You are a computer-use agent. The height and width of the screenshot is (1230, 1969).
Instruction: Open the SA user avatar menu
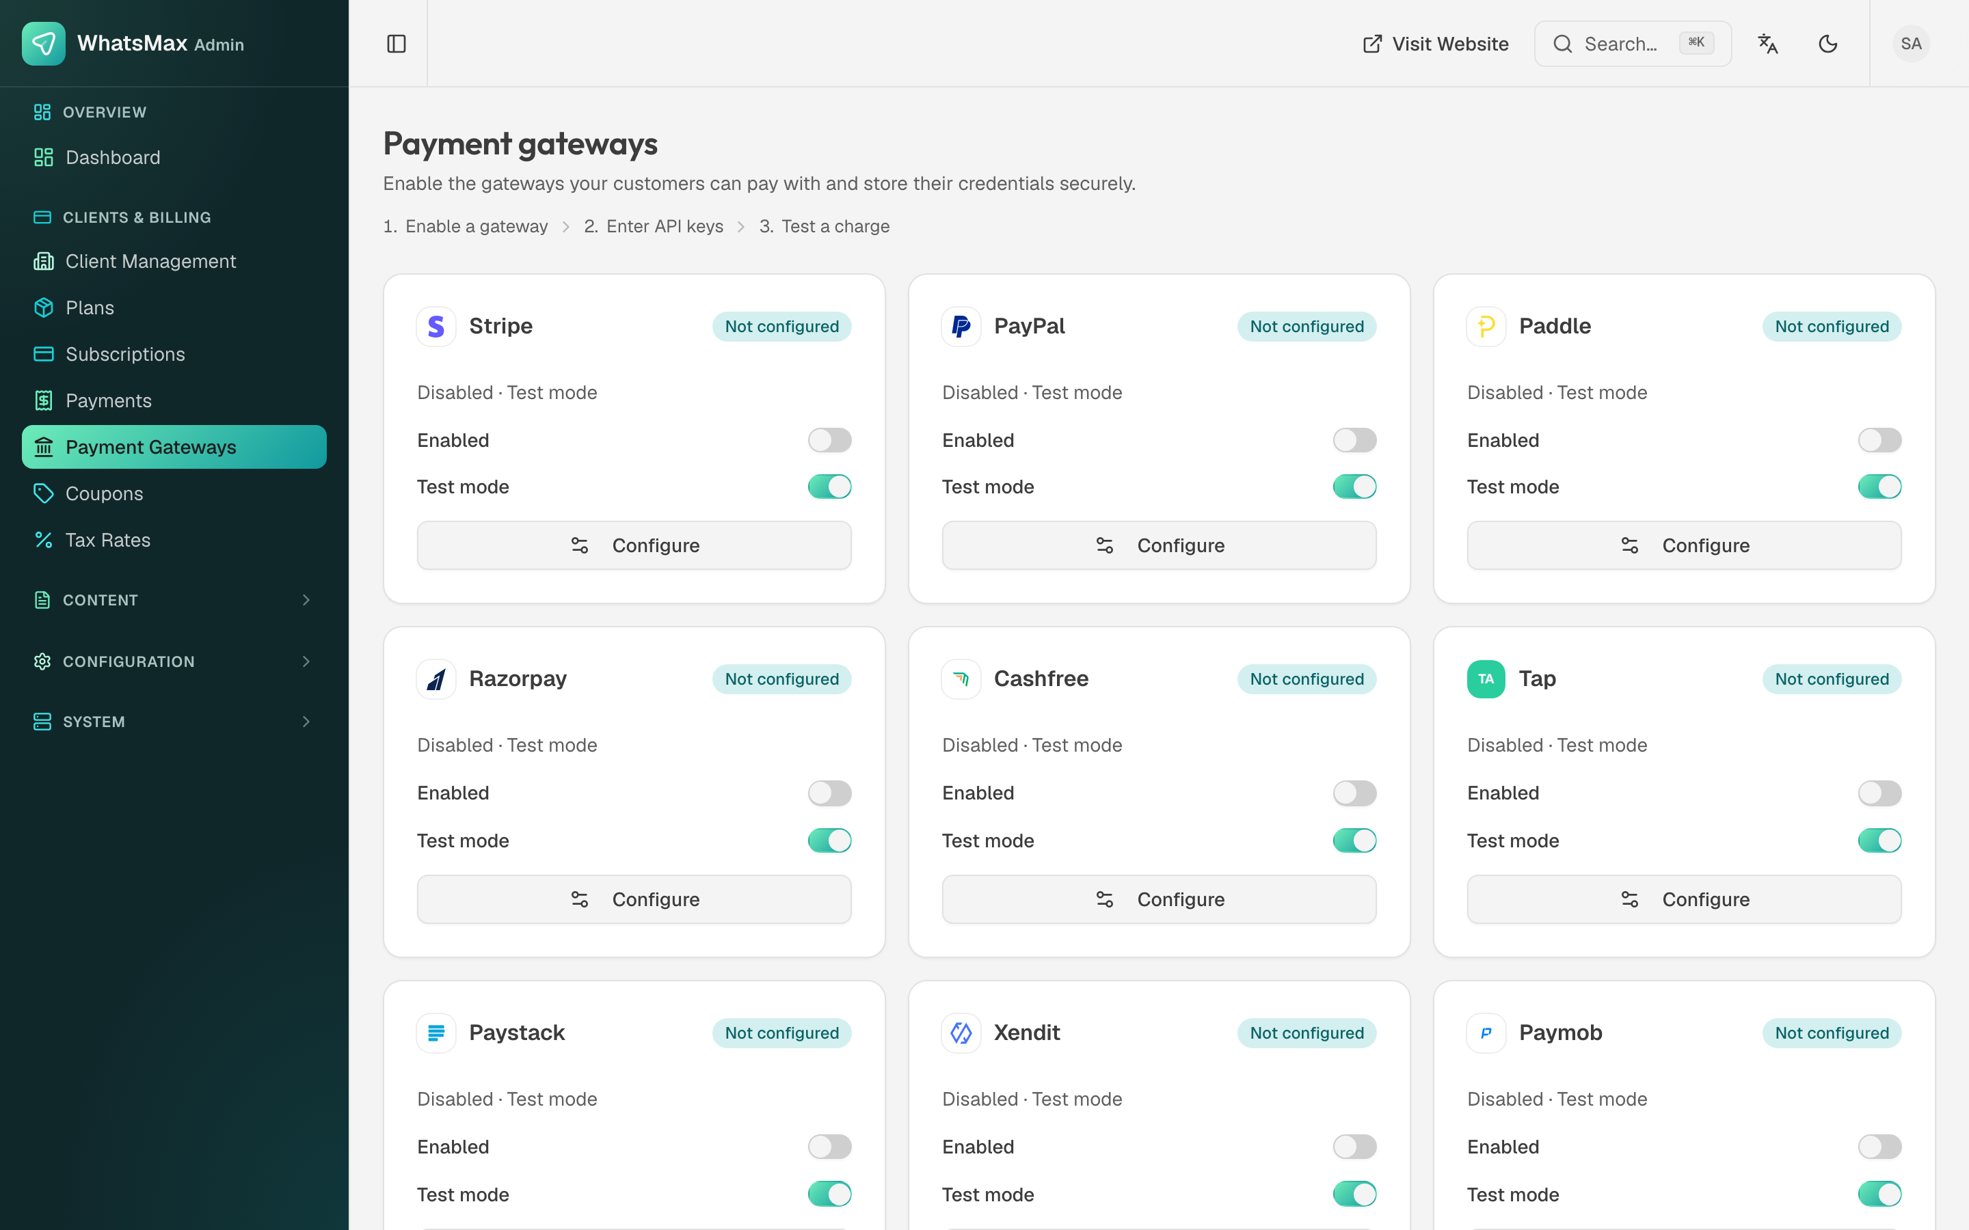coord(1910,44)
